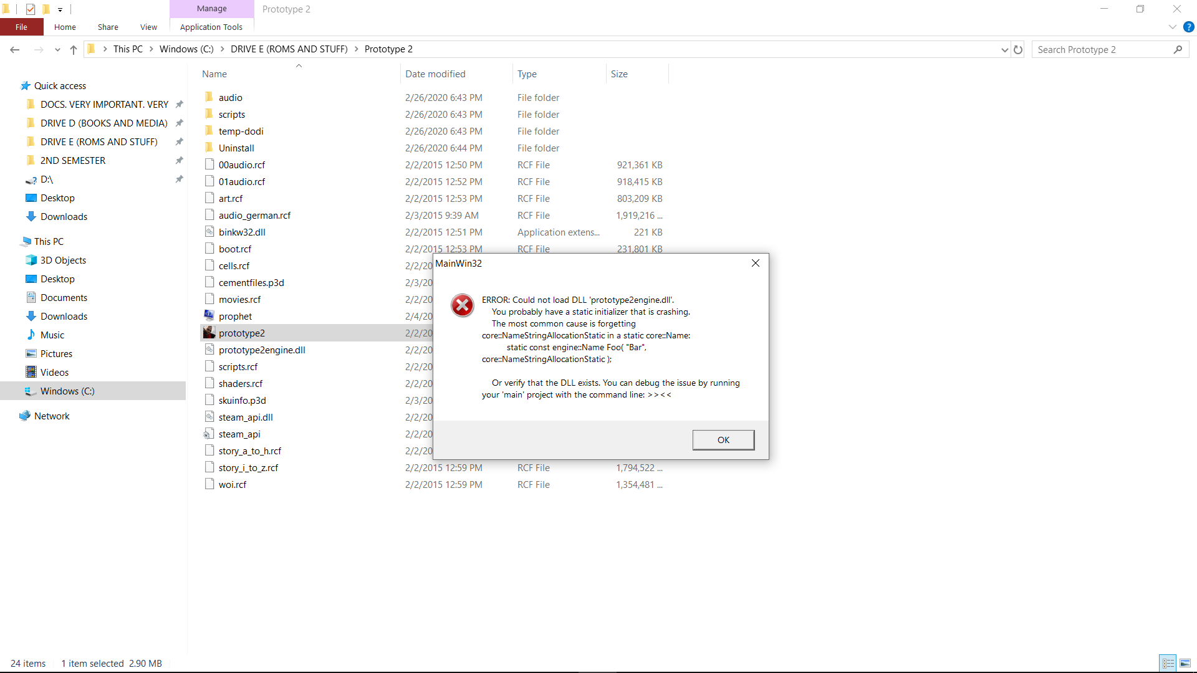Screen dimensions: 1197x673
Task: Click inside the Search Prototype 2 box
Action: (1103, 49)
